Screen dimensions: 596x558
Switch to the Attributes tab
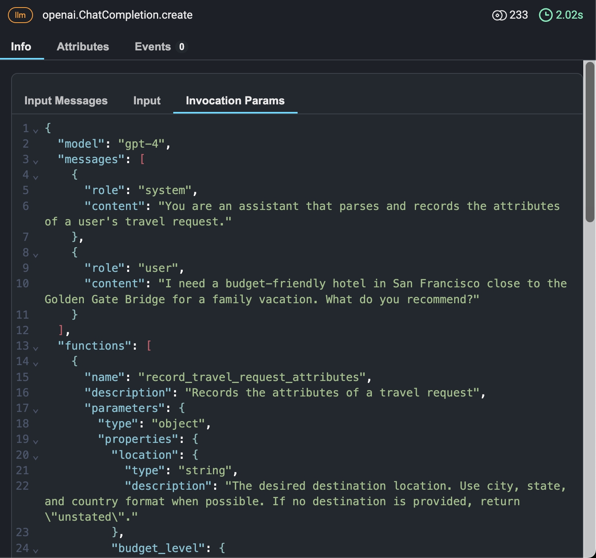pyautogui.click(x=83, y=46)
